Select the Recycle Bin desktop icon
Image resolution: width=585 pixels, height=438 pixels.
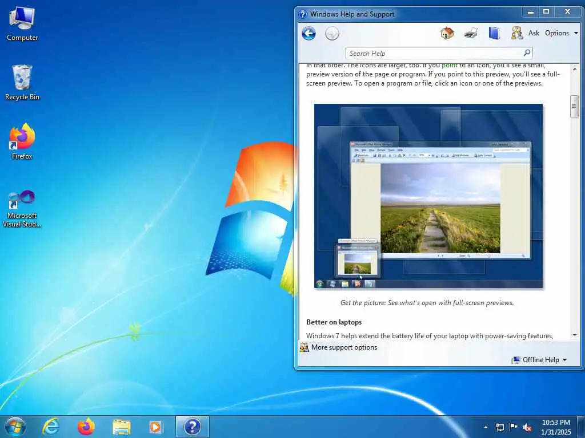(x=22, y=83)
